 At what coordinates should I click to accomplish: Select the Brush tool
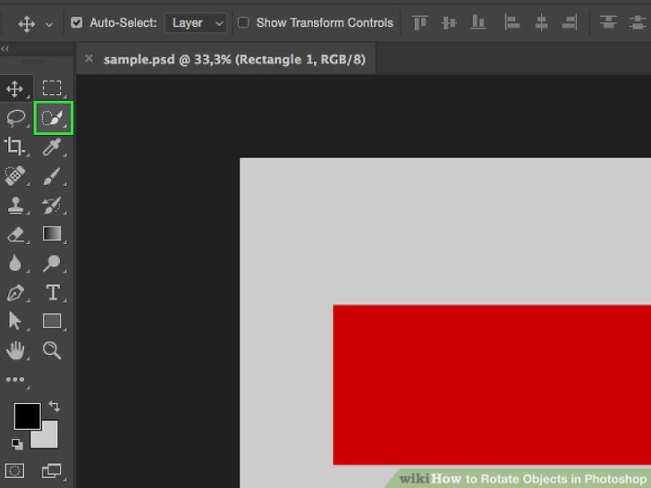coord(52,176)
